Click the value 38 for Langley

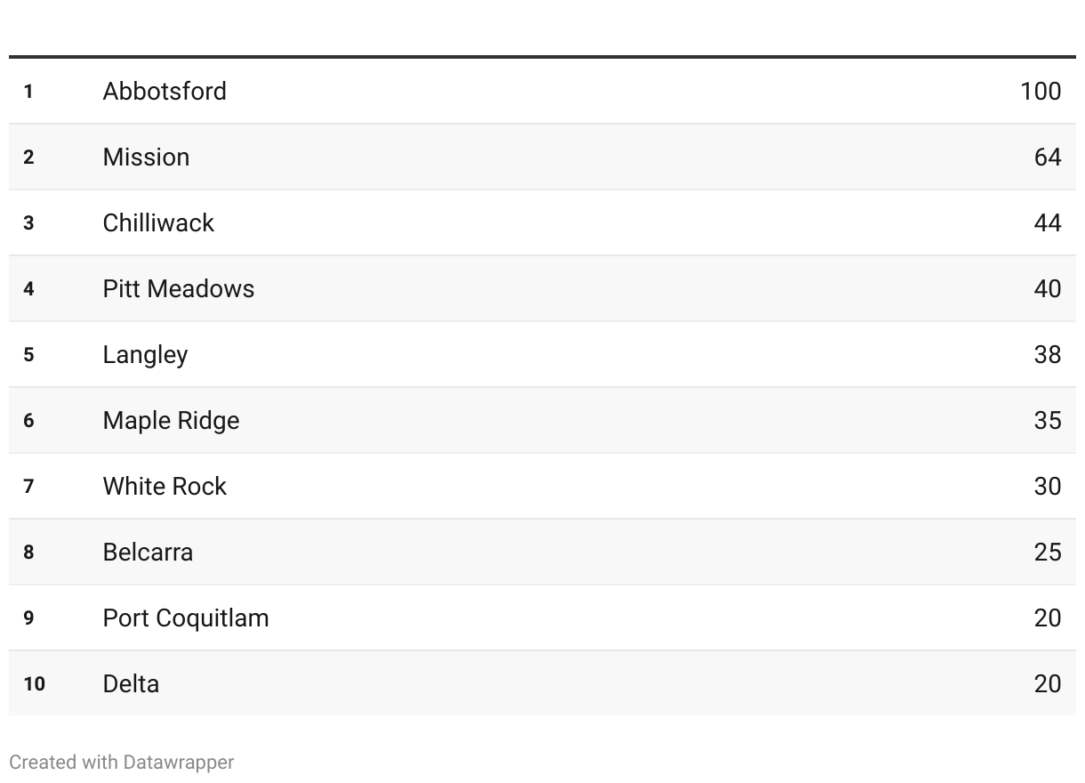(1048, 354)
